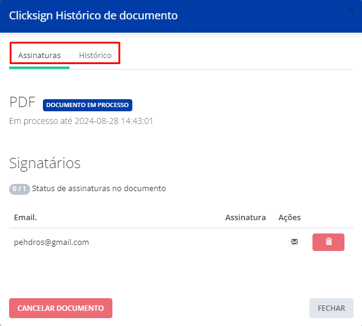Screen dimensions: 362x326
Task: Select the Assinaturas tab
Action: [x=39, y=56]
